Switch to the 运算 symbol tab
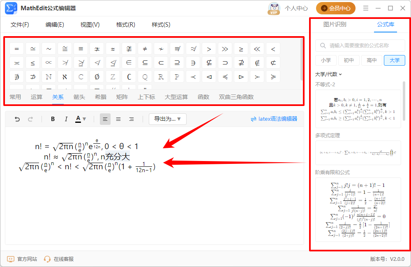The width and height of the screenshot is (411, 267). pos(37,97)
